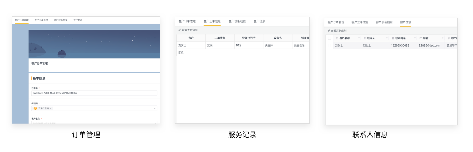
Task: Click the field icon beside 客户名称
Action: click(x=337, y=38)
